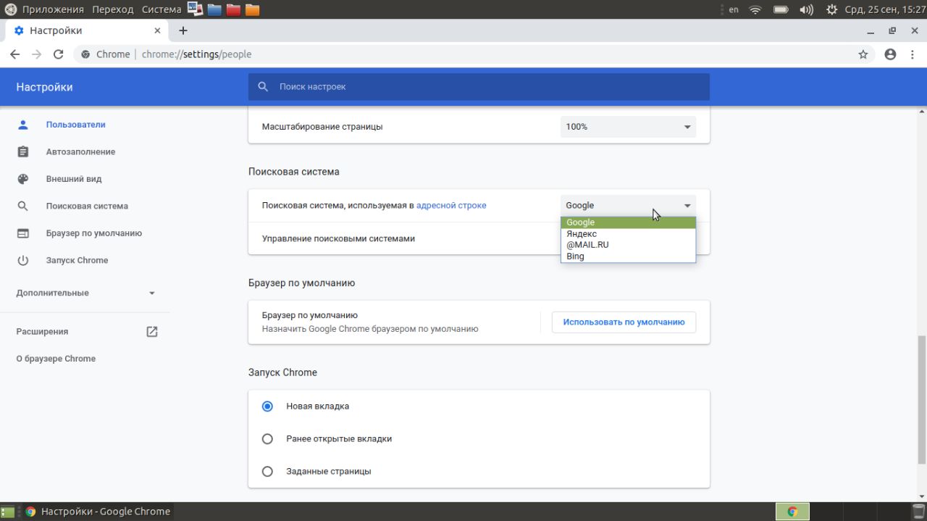
Task: Click the search engine Google dropdown box
Action: click(x=628, y=206)
